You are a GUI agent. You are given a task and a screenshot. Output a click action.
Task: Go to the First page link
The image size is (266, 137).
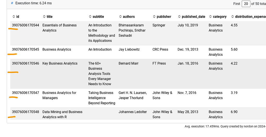click(237, 4)
